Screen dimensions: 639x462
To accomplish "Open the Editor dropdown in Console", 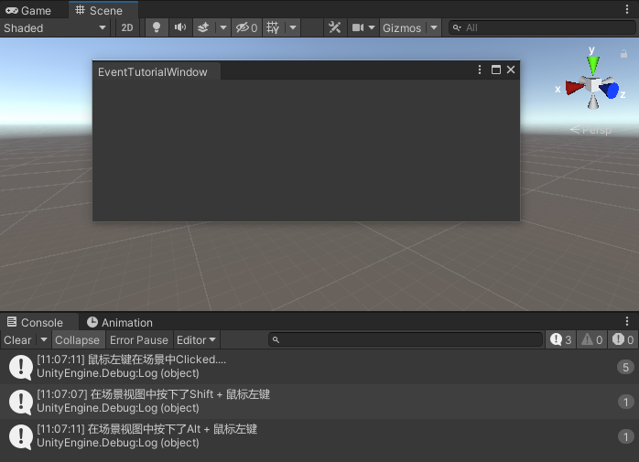I will tap(197, 339).
